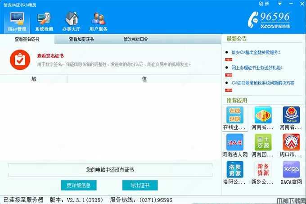Open the title bar dropdown menu arrow
Image resolution: width=306 pixels, height=204 pixels.
click(279, 4)
